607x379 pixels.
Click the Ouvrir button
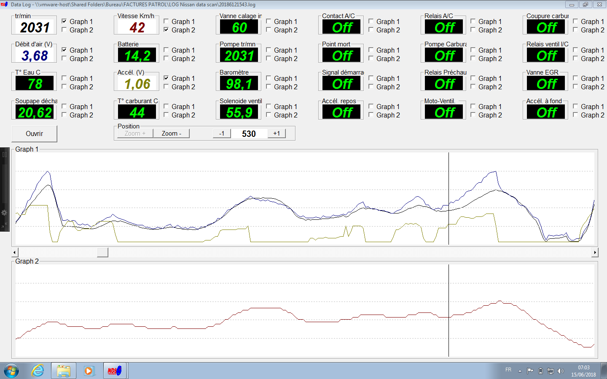[34, 133]
